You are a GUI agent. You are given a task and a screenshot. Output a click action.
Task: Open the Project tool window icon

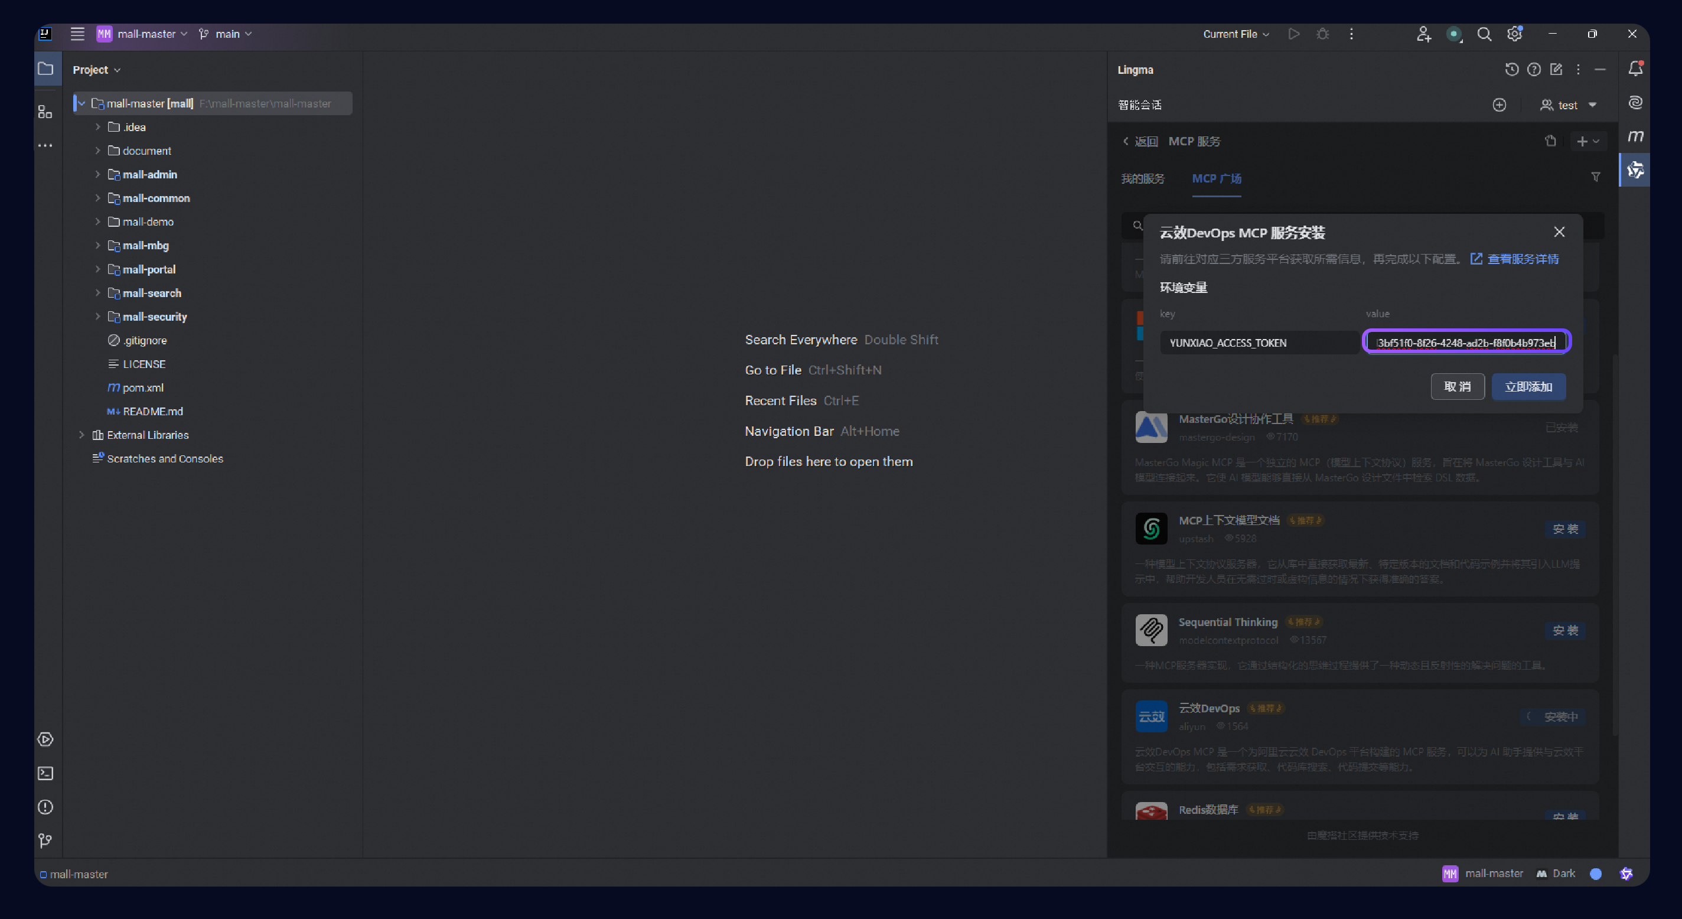tap(45, 69)
